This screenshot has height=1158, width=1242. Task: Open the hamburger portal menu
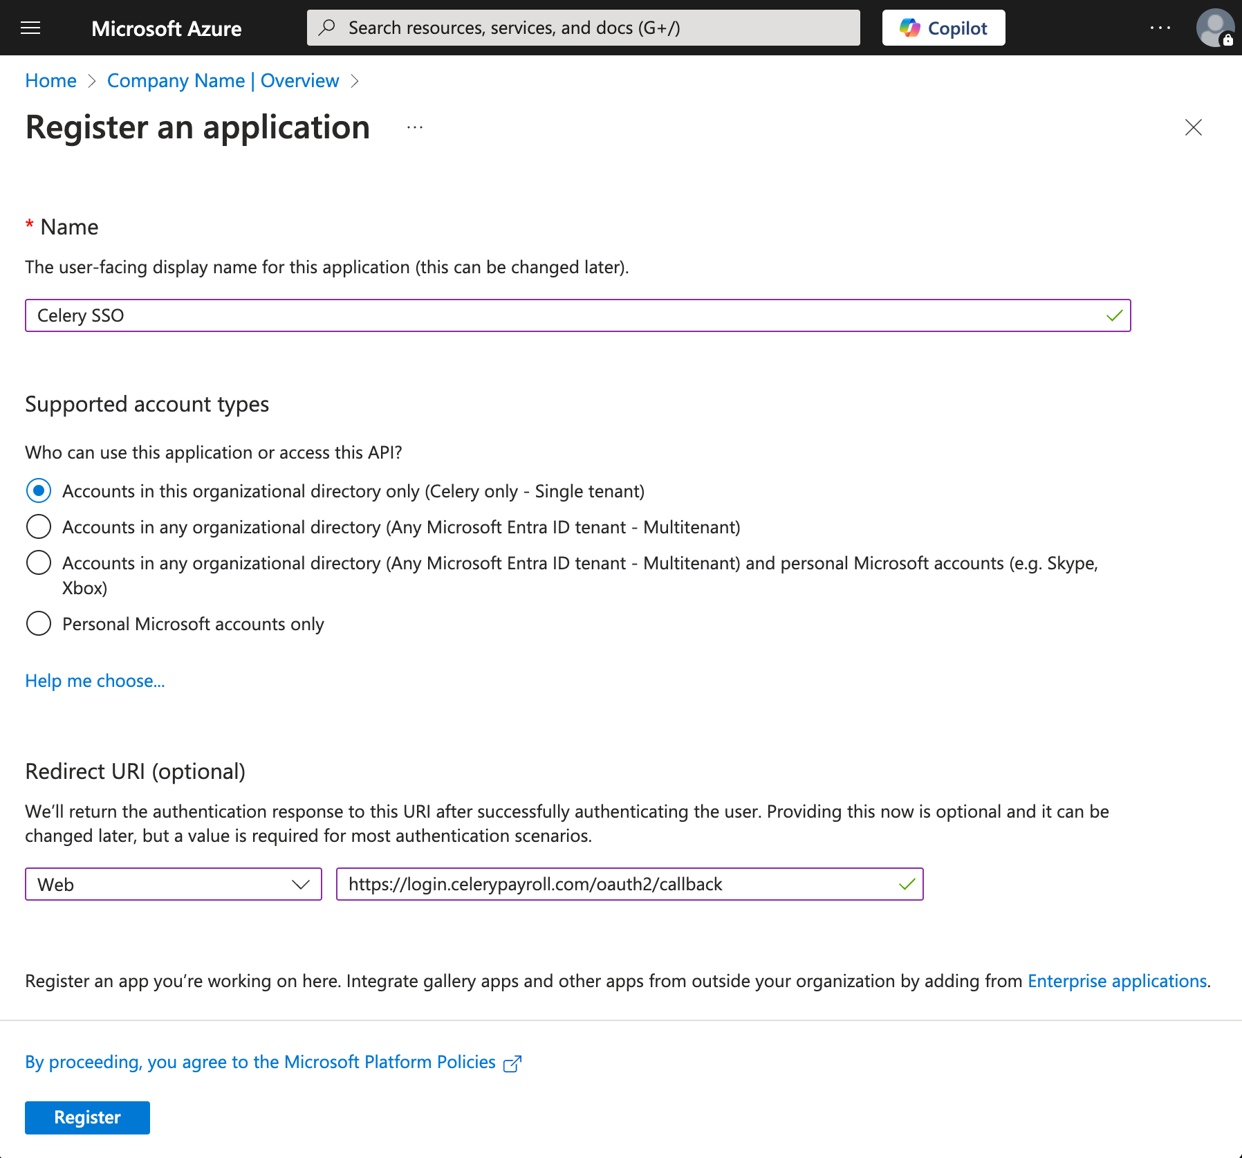tap(30, 28)
